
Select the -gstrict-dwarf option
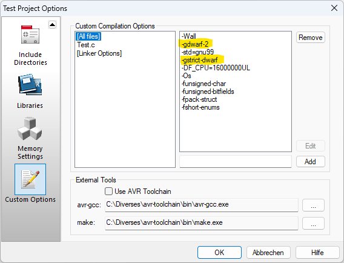pos(199,60)
